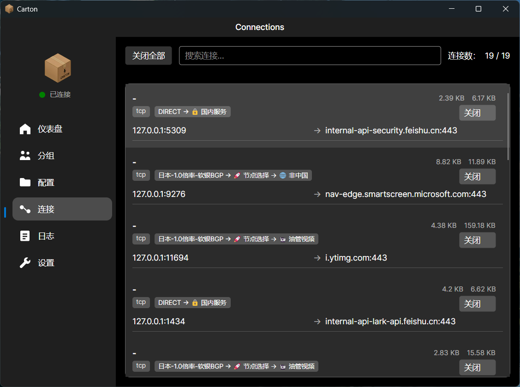Click the 油管视频 chain tag in i.ytimg.com row
The height and width of the screenshot is (387, 520).
click(236, 239)
